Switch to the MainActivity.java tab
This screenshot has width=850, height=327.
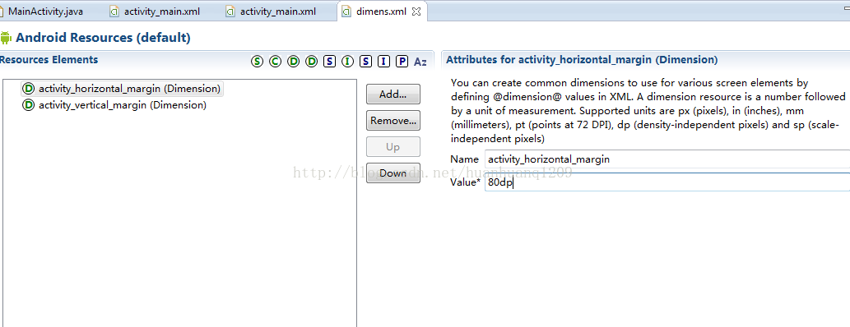(45, 12)
